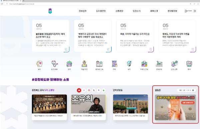Viewport: 200px width, 129px height.
Task: Show previous 알림존 banner
Action: click(187, 90)
